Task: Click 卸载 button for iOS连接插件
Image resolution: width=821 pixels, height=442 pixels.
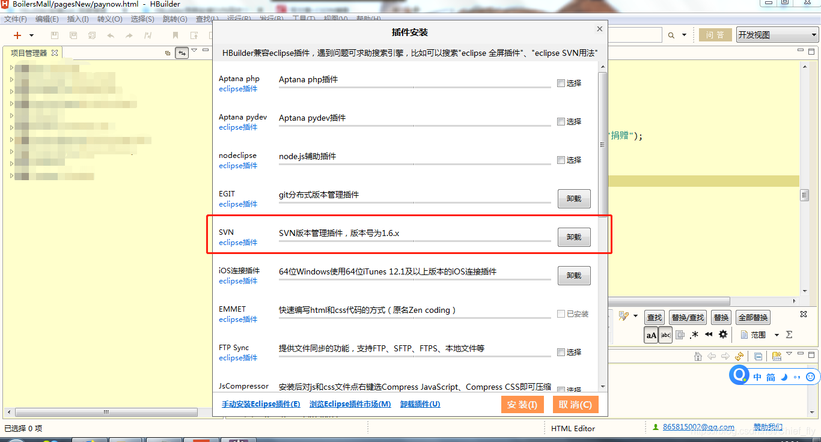Action: tap(574, 276)
